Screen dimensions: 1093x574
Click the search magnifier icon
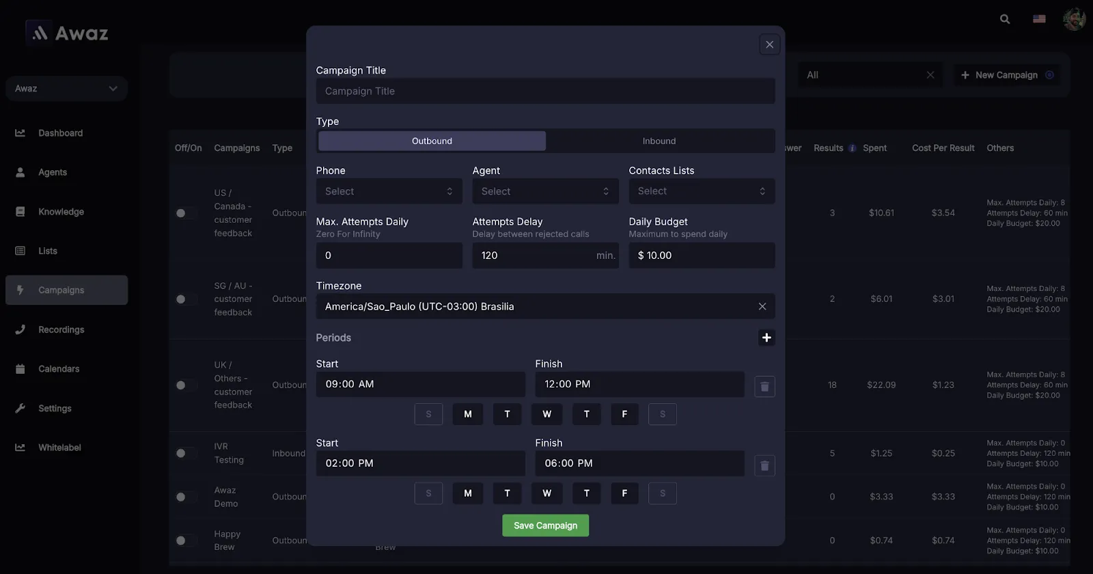(1005, 19)
